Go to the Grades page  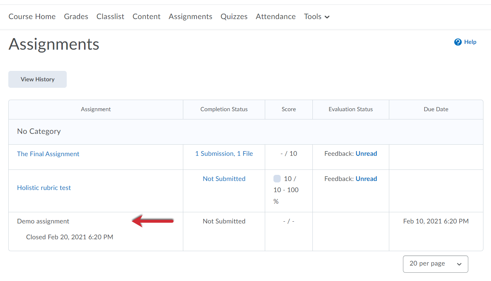click(x=76, y=17)
